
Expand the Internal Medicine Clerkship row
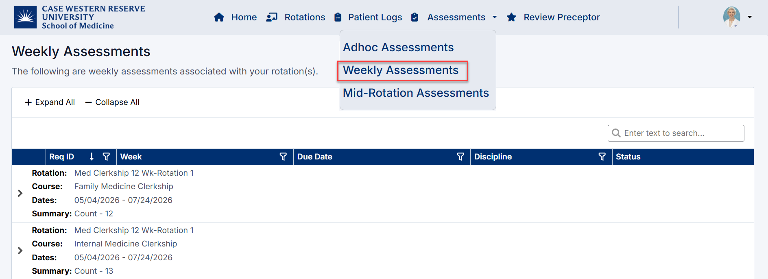click(x=20, y=251)
